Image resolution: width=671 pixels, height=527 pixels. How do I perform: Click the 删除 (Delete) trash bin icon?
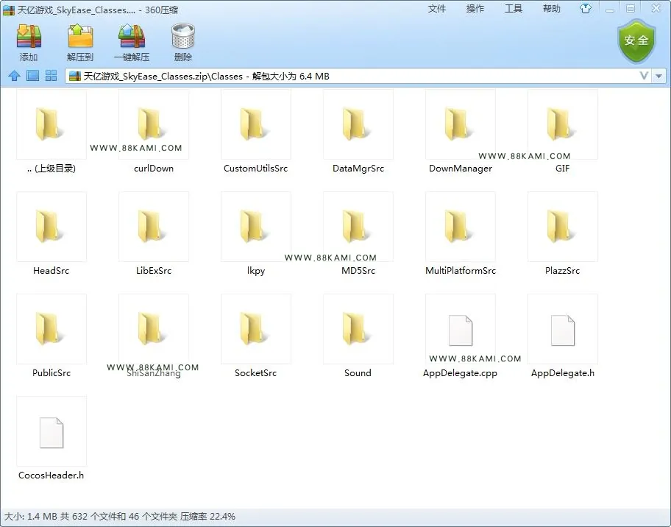point(183,43)
